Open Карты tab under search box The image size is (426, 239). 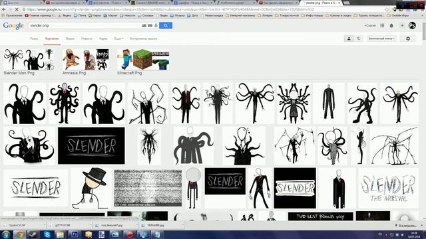[x=103, y=39]
